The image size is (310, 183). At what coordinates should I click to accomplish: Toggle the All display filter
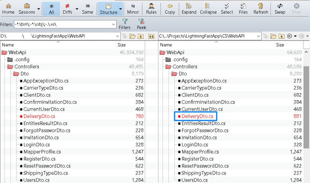point(51,9)
